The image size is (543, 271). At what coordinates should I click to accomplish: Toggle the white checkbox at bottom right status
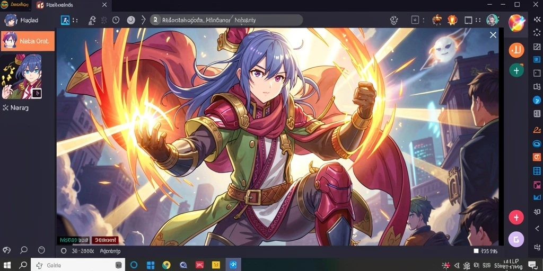pos(476,251)
